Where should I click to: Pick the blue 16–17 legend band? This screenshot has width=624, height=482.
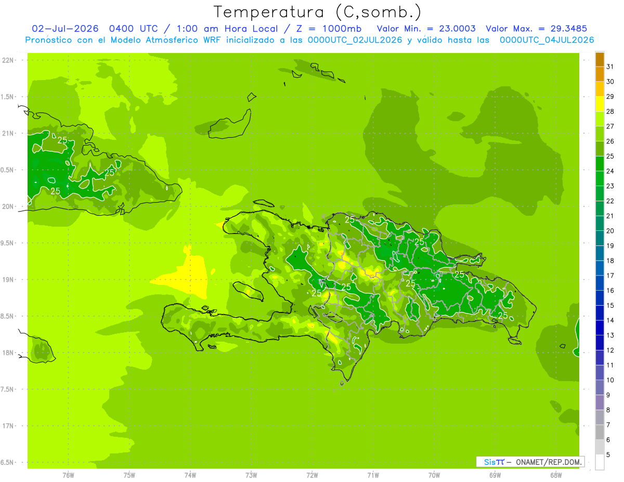point(600,283)
